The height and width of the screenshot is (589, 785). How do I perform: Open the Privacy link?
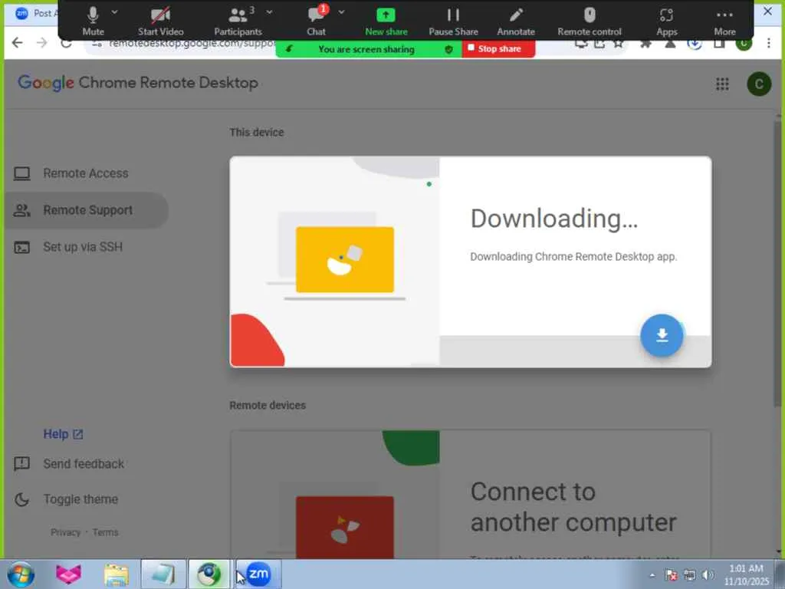(66, 532)
